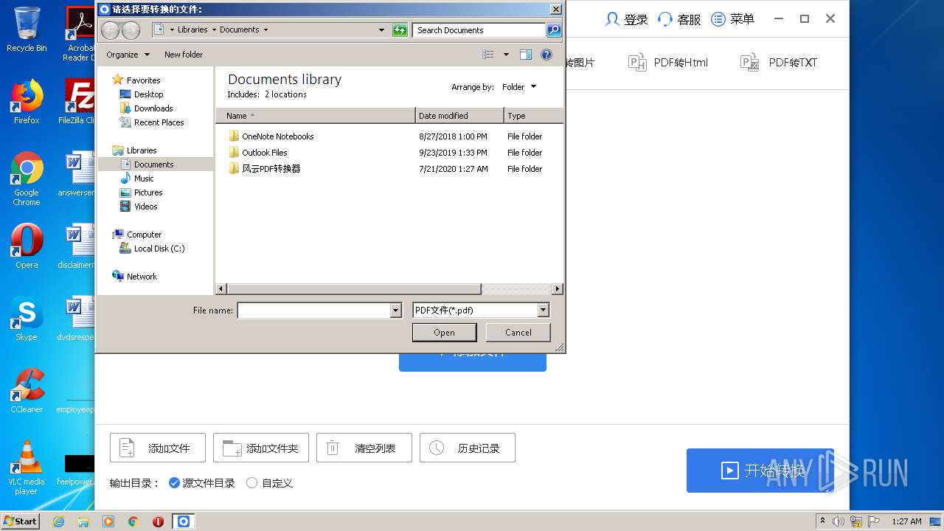This screenshot has height=531, width=944.
Task: Open the Recycle Bin desktop icon
Action: pos(27,29)
